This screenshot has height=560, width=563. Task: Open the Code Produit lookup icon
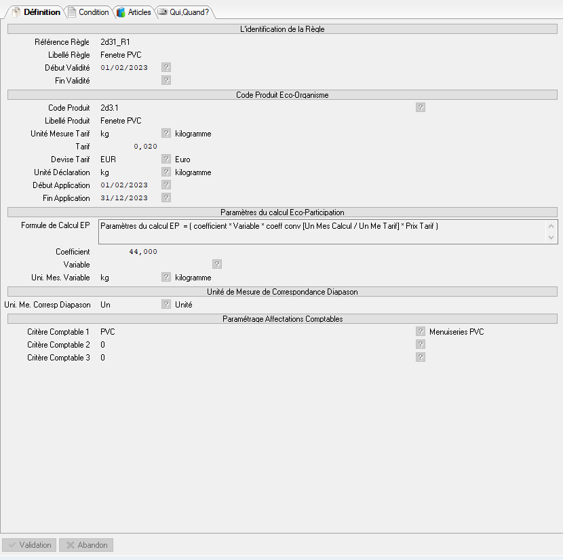point(421,107)
